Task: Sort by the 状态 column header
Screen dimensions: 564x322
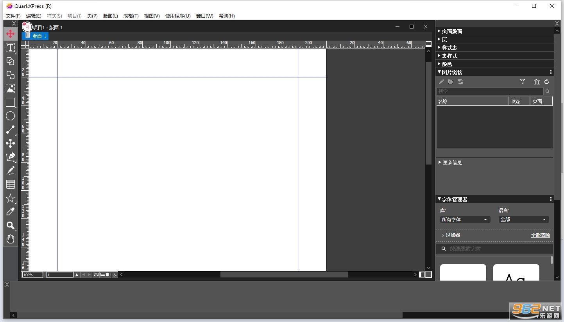Action: pyautogui.click(x=520, y=101)
